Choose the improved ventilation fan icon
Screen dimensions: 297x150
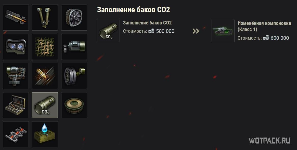[74, 18]
